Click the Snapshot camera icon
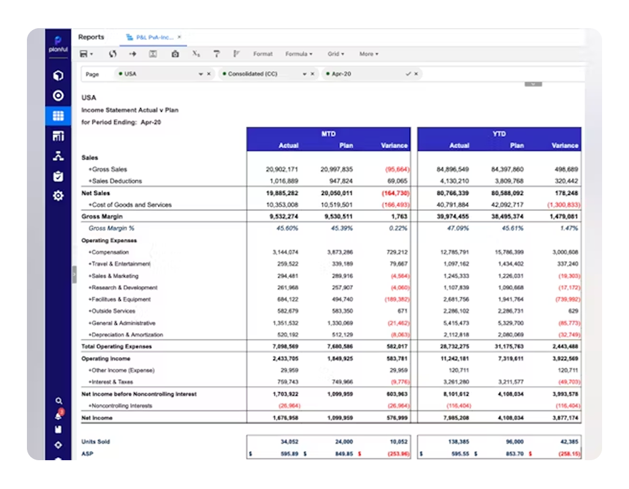 (175, 54)
